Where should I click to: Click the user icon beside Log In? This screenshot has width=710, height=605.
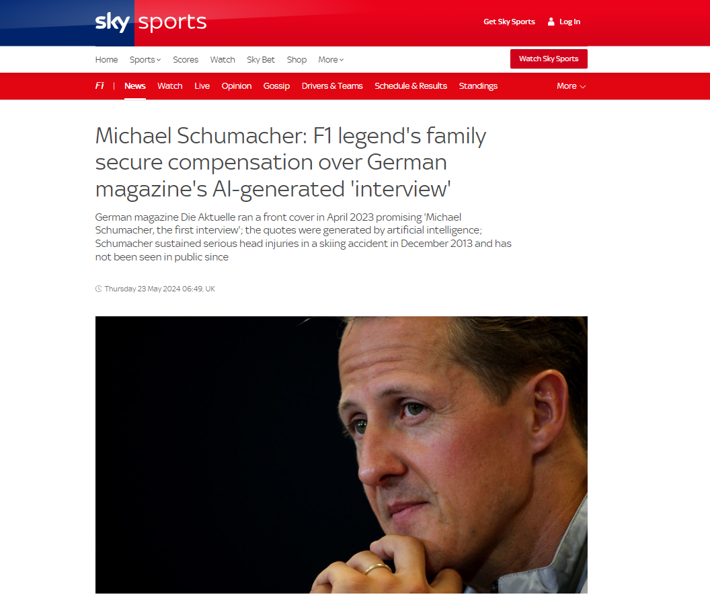(551, 22)
